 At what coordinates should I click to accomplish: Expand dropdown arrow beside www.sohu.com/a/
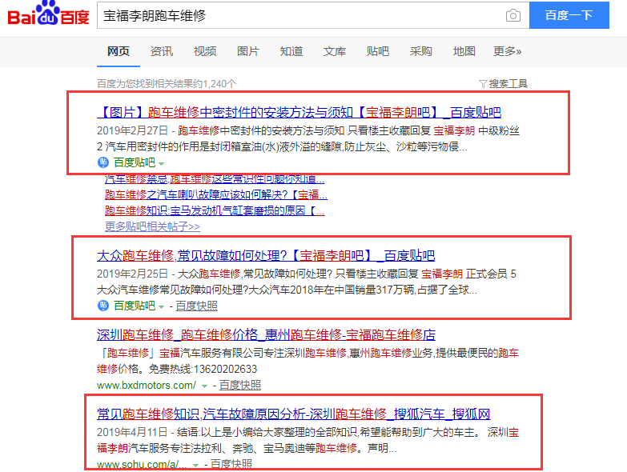point(195,466)
